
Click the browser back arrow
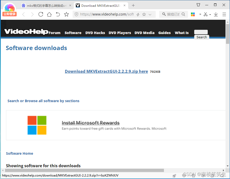click(24, 14)
